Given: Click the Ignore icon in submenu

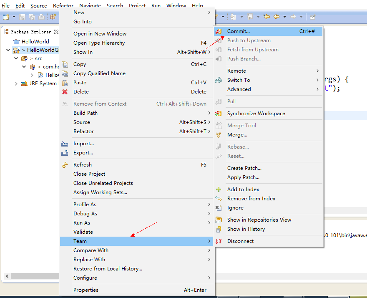Looking at the screenshot, I should coord(219,208).
